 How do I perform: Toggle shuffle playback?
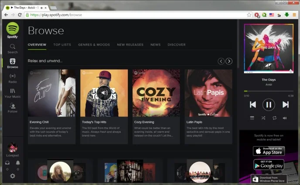click(263, 118)
